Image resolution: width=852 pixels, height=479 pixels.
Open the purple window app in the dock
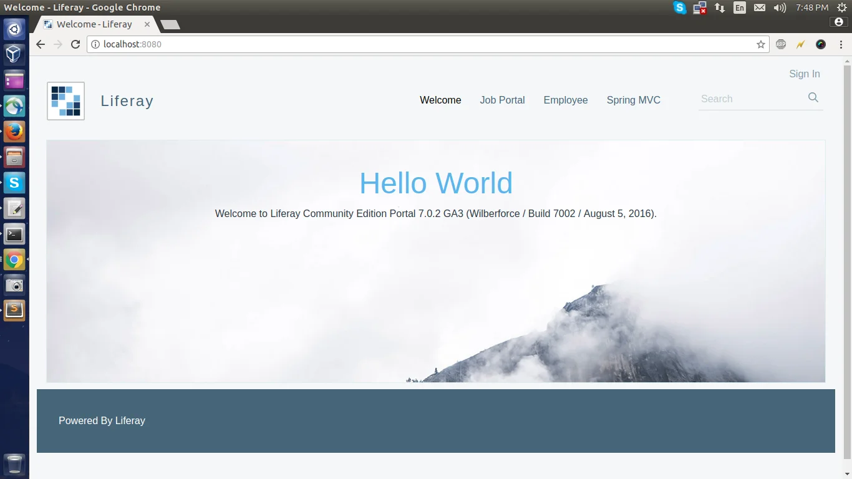coord(14,80)
